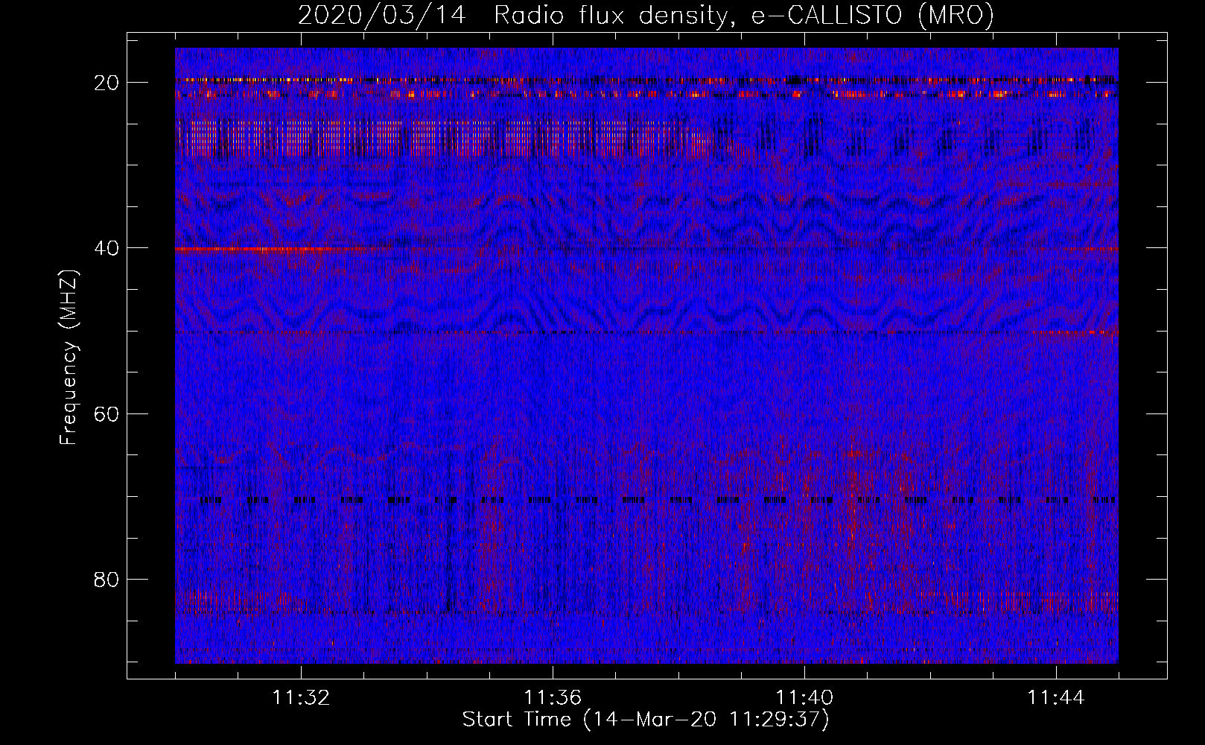
Task: Click the 11:40 time tick label
Action: [804, 698]
